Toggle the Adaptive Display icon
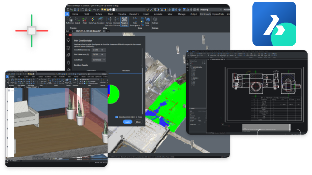The image size is (312, 175). point(125,21)
